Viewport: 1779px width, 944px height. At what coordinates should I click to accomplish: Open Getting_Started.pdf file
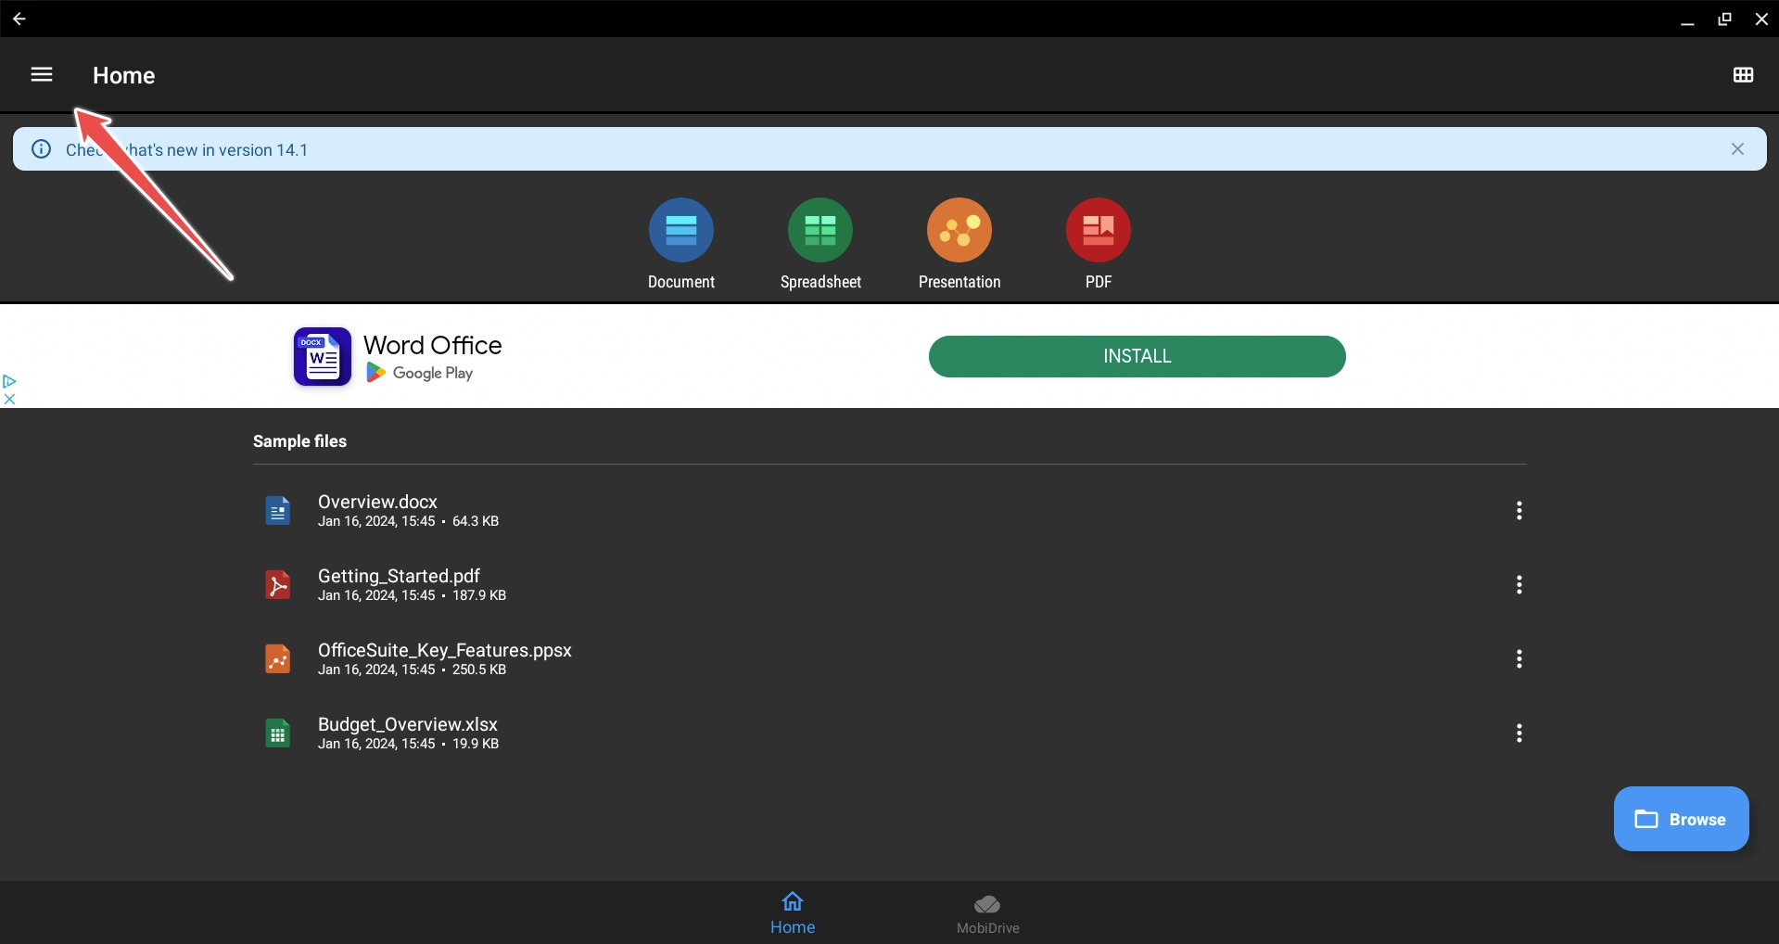pos(399,584)
